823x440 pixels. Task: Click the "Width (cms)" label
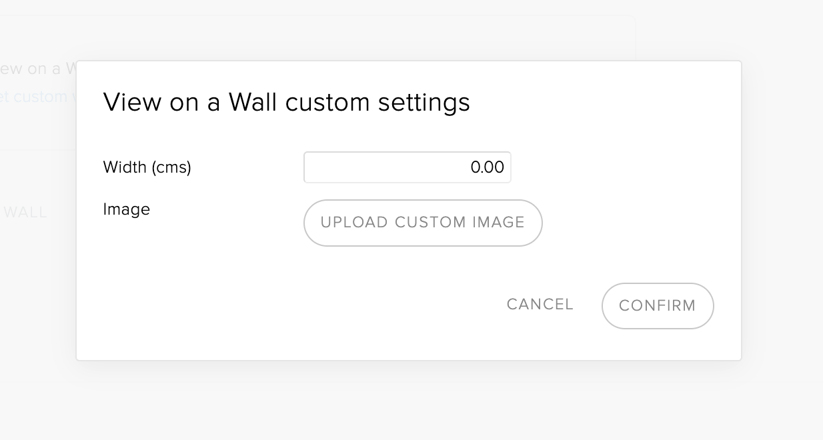147,167
